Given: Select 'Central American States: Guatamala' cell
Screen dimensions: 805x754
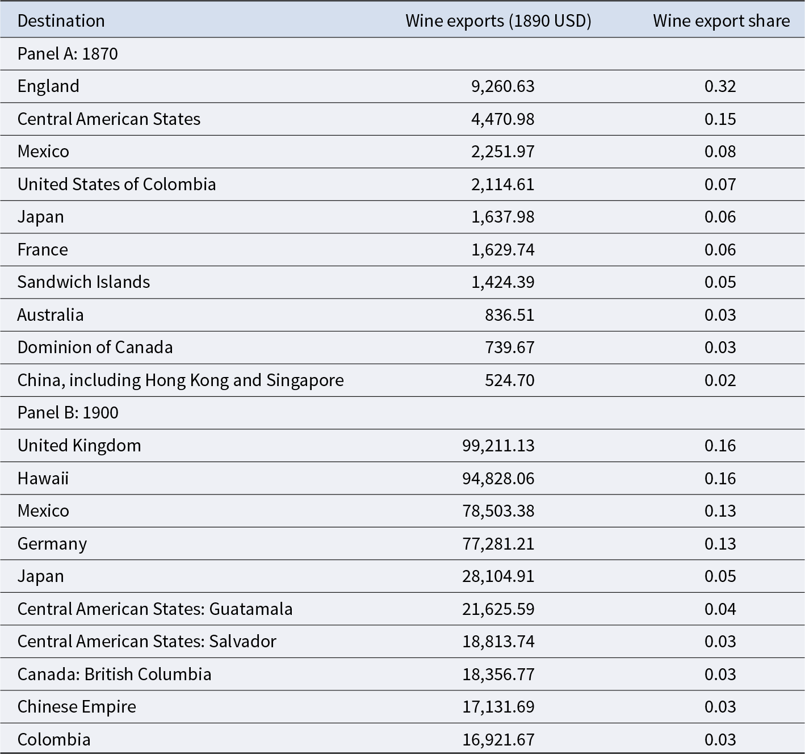Looking at the screenshot, I should click(x=155, y=609).
